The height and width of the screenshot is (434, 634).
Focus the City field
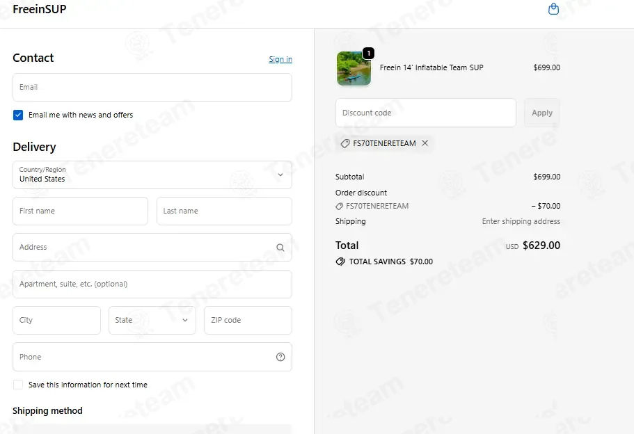click(56, 320)
